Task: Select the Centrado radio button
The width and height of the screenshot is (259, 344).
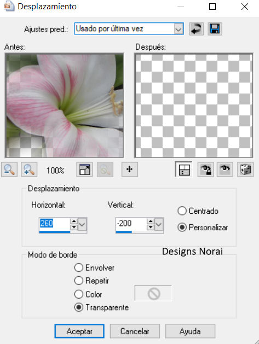Action: coord(182,211)
